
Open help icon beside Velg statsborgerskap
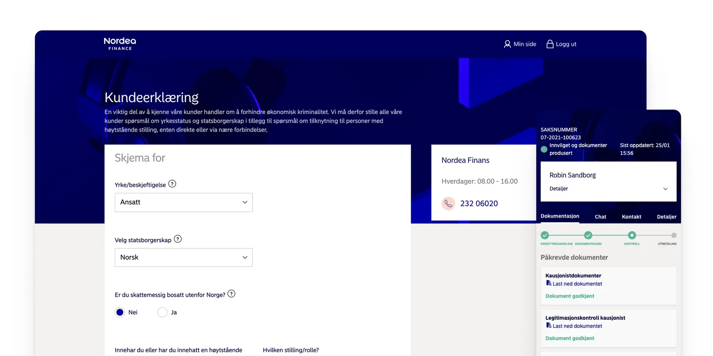178,239
